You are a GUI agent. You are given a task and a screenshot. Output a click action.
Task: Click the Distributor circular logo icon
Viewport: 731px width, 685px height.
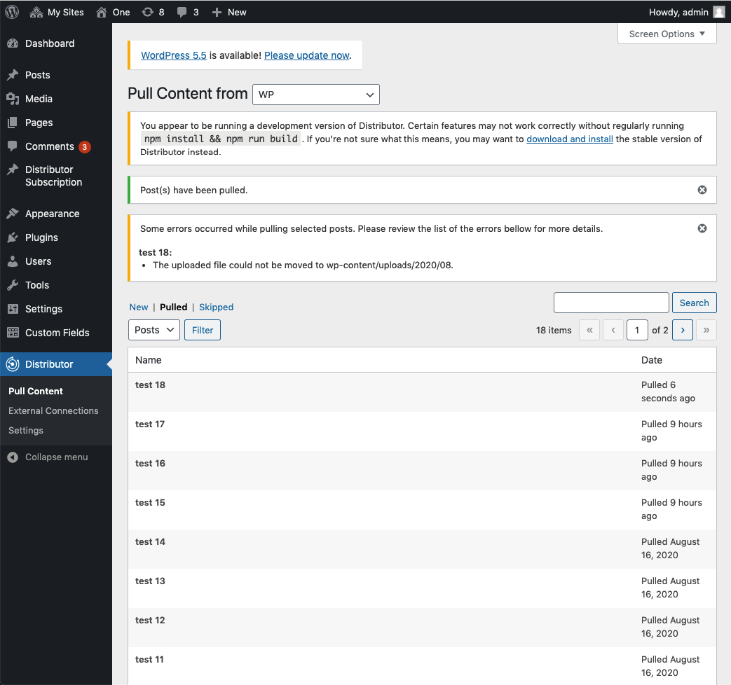13,364
